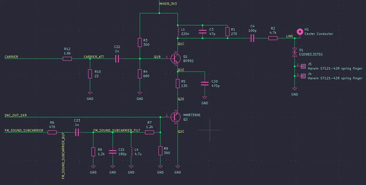Click the 390 value of R9
This screenshot has width=366, height=185.
pyautogui.click(x=167, y=153)
